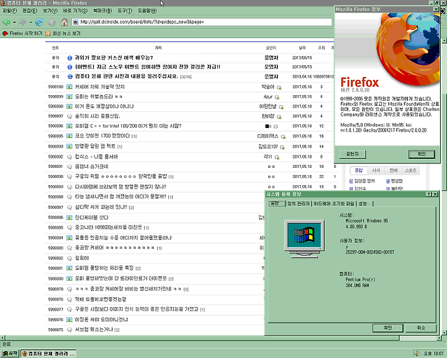Viewport: 447px width, 358px height.
Task: Click 취소 in 시스템 등록 정보 dialog
Action: [x=421, y=328]
